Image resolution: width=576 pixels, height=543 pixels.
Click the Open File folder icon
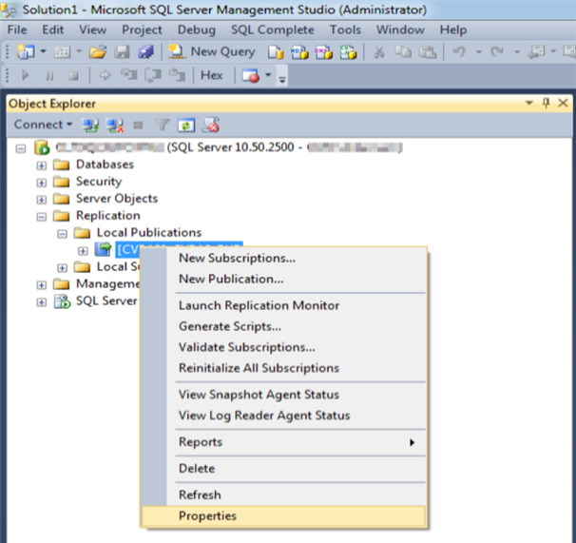(98, 52)
